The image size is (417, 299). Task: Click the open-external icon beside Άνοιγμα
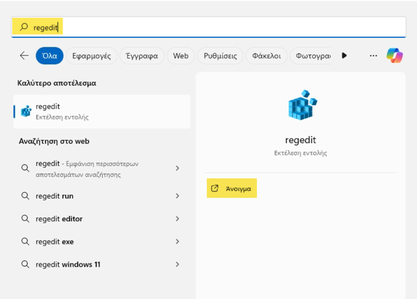215,188
